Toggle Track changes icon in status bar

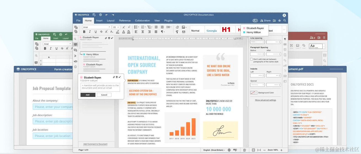tap(245, 150)
